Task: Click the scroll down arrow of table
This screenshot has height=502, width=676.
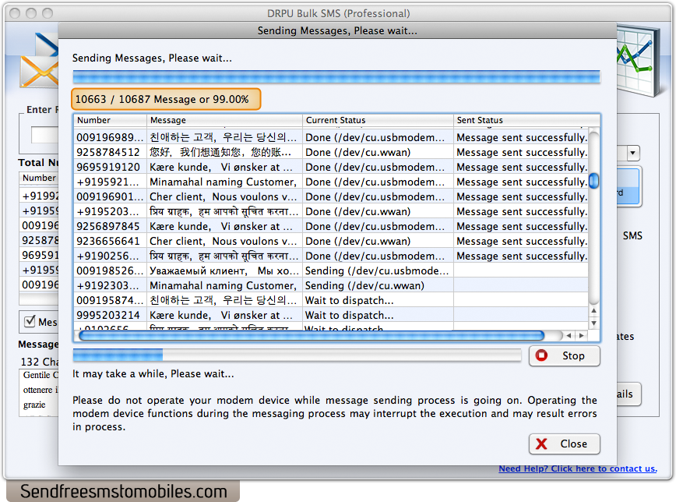Action: tap(593, 323)
